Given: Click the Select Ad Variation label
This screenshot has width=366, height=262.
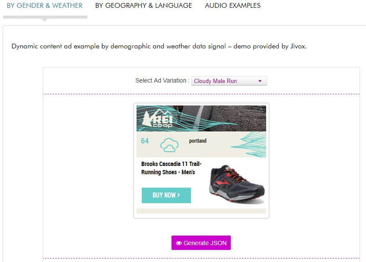Looking at the screenshot, I should coord(162,80).
